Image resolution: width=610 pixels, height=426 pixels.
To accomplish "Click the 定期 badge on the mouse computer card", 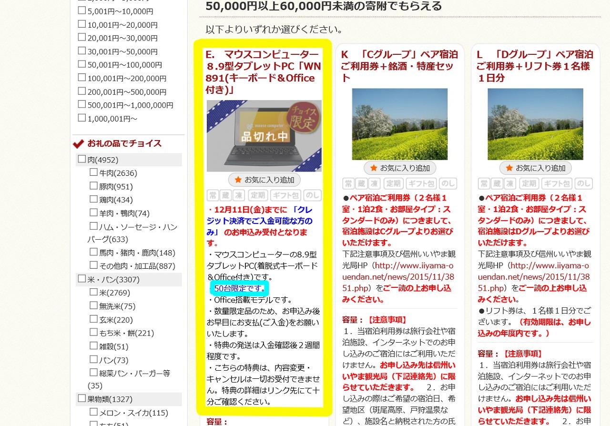I will tap(258, 195).
